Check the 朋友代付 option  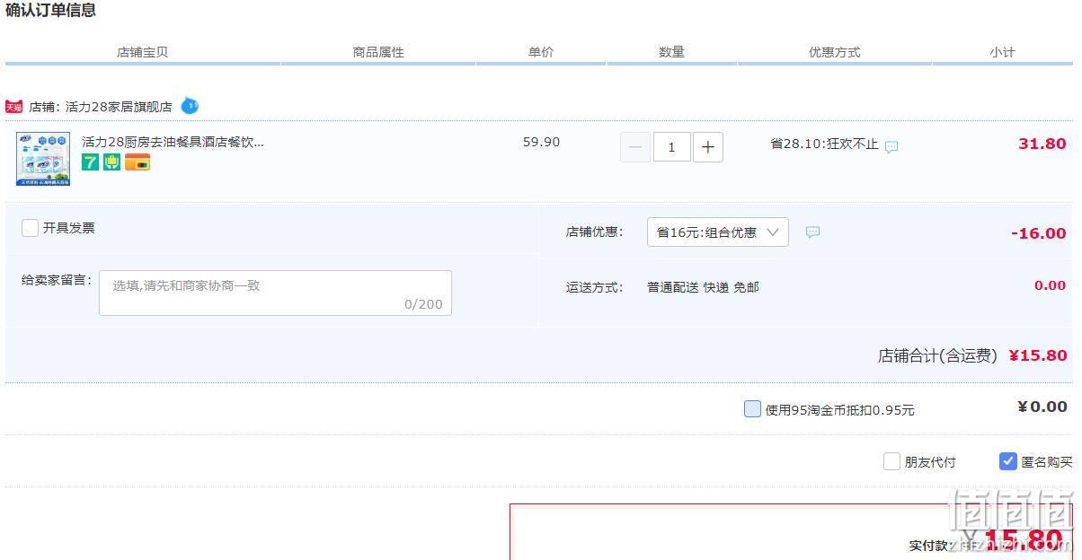(x=891, y=461)
